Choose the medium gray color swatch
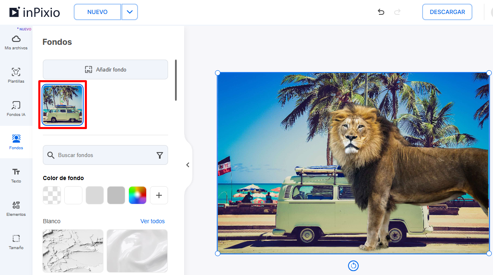Viewport: 493px width, 275px height. point(116,195)
